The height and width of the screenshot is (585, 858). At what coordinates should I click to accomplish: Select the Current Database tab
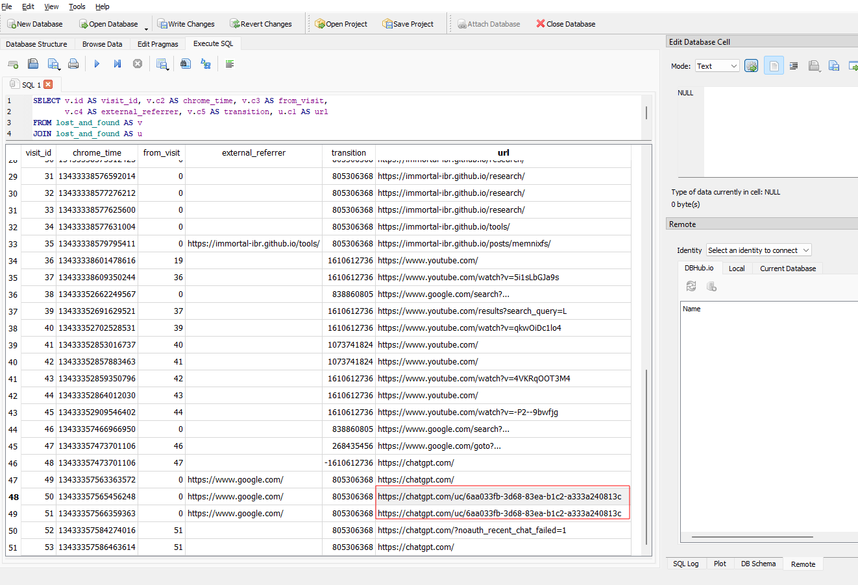click(x=788, y=269)
